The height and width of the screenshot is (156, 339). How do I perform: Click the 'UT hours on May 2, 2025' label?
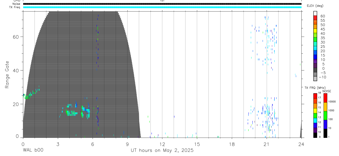pos(162,150)
